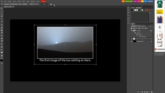Screen dimensions: 165x93
Task: Select the Move tool in the toolbar
Action: (2, 8)
